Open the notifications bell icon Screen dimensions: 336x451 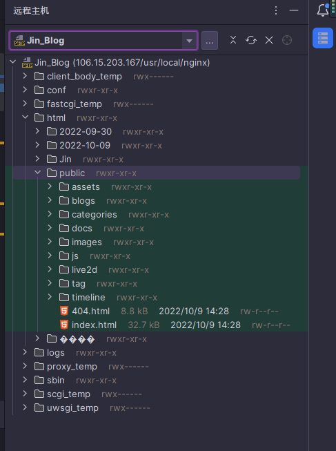[x=323, y=10]
